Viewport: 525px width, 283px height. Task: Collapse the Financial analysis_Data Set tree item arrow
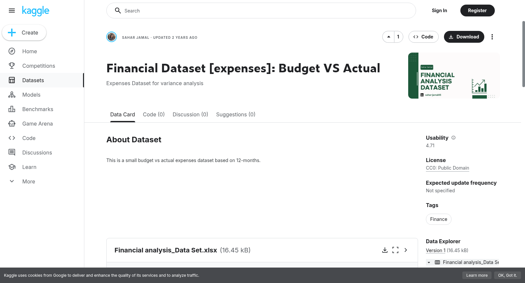pyautogui.click(x=429, y=262)
